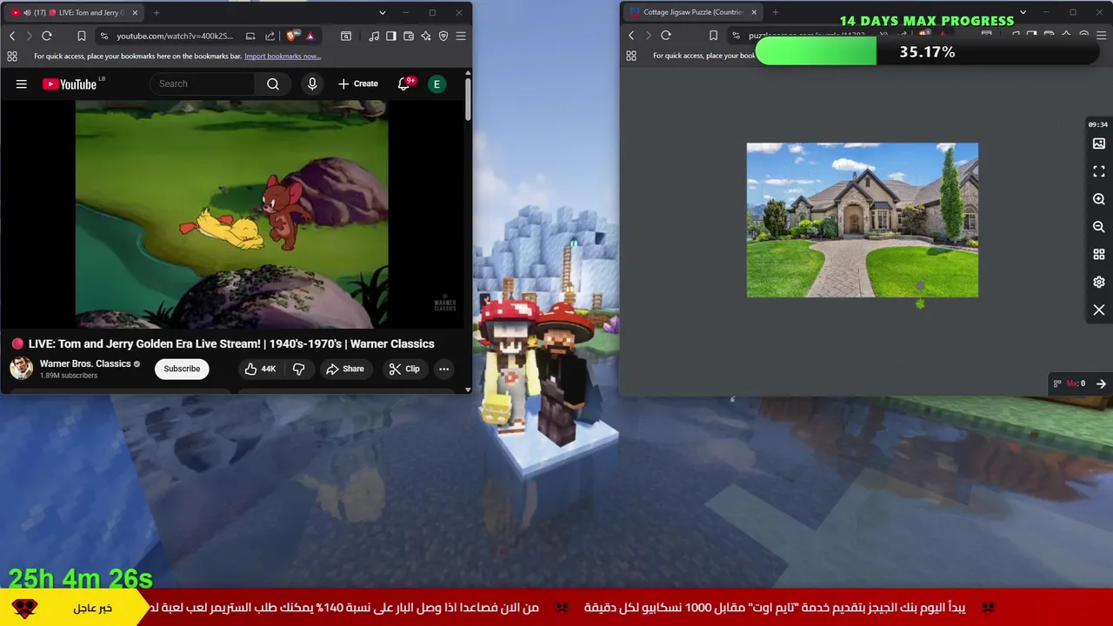The height and width of the screenshot is (626, 1113).
Task: Bookmark the puzzle page
Action: tap(713, 36)
